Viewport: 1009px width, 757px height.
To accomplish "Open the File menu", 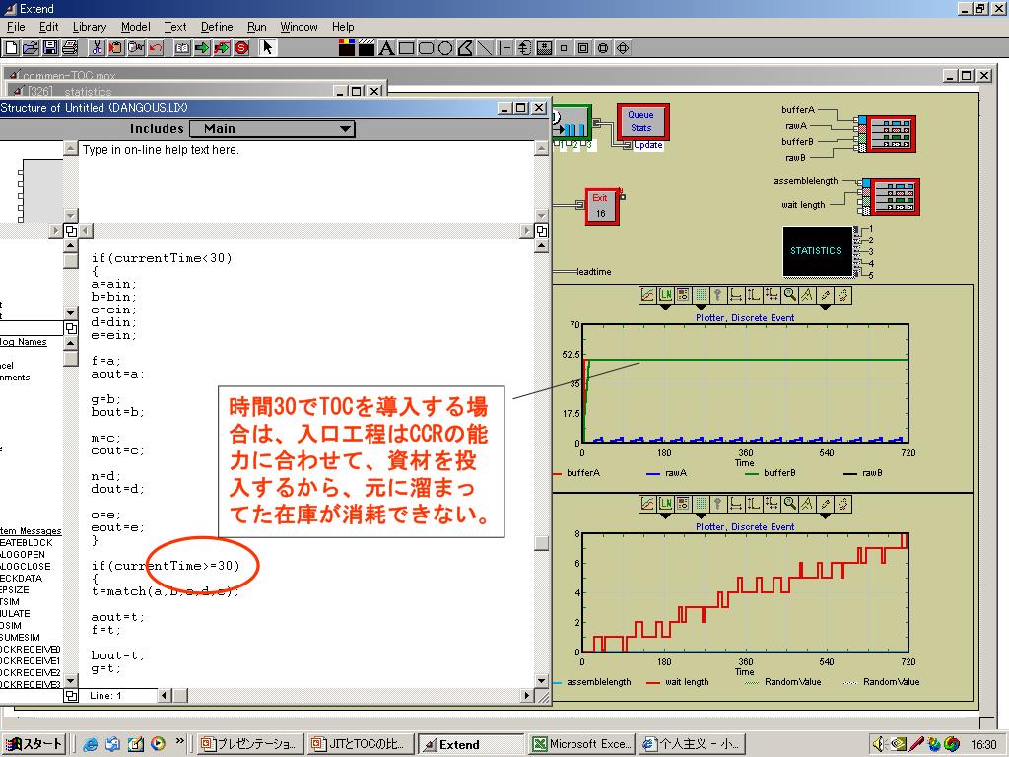I will pyautogui.click(x=16, y=27).
